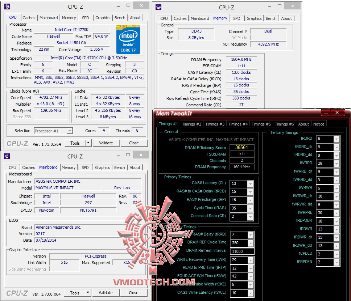Maximize the CPU-Z Memory window

click(x=280, y=6)
